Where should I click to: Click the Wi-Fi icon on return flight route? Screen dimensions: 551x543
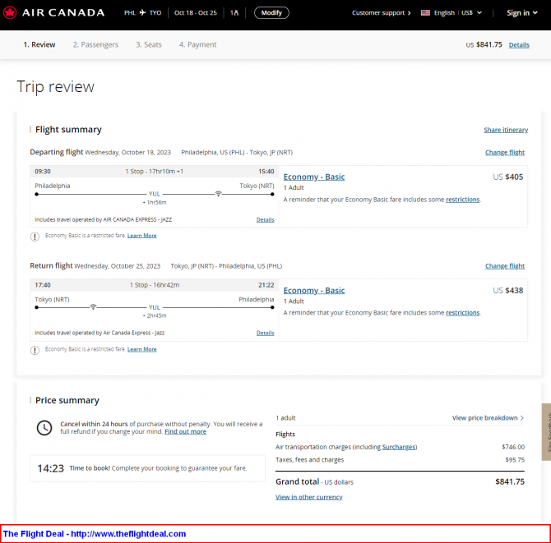point(93,307)
